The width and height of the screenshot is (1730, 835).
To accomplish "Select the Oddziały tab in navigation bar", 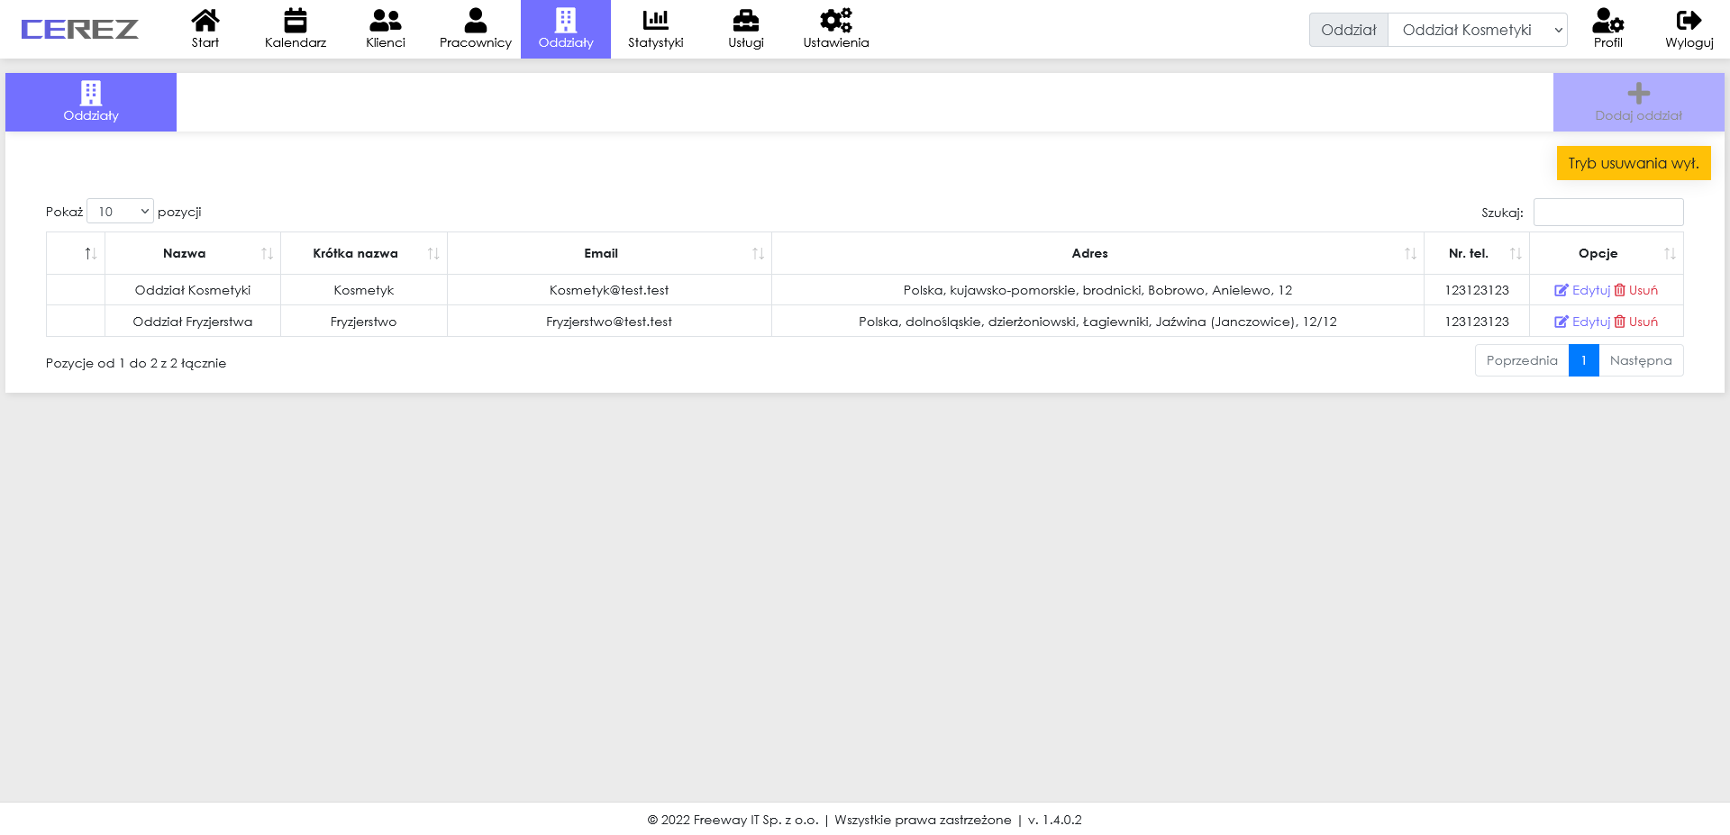I will pos(565,29).
